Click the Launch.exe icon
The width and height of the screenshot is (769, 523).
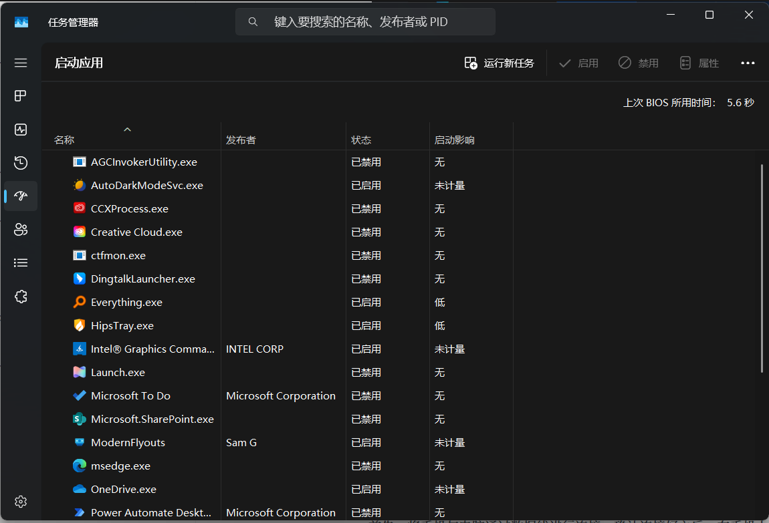pyautogui.click(x=80, y=372)
